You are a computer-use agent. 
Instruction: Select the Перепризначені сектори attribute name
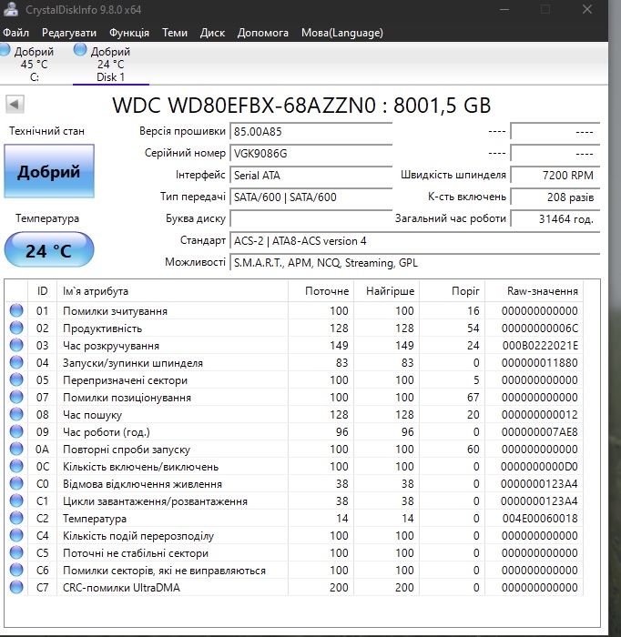click(x=125, y=380)
